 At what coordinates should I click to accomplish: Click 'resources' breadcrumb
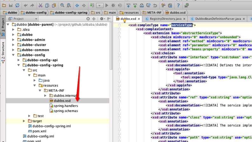click(129, 12)
